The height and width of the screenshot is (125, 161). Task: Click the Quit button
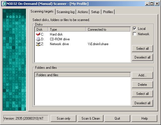(x=117, y=118)
